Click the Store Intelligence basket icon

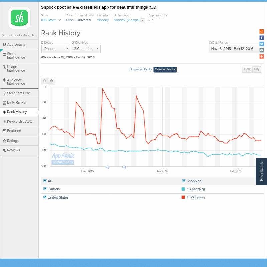tap(4, 54)
